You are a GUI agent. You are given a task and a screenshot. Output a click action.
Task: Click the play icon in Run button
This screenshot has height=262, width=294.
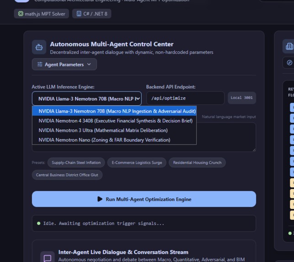(x=100, y=199)
